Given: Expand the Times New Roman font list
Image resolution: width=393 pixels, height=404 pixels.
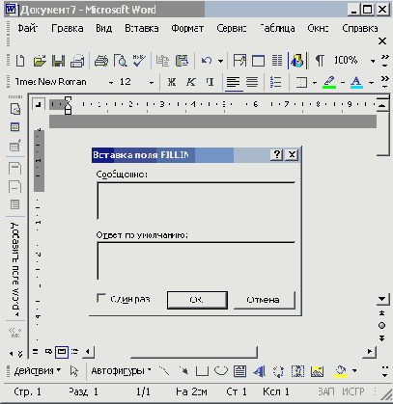Looking at the screenshot, I should 111,83.
